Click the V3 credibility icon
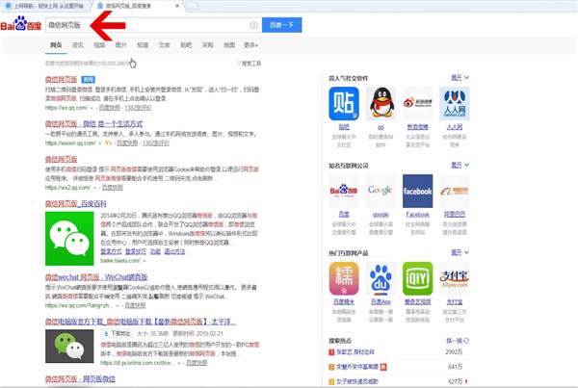 point(108,142)
